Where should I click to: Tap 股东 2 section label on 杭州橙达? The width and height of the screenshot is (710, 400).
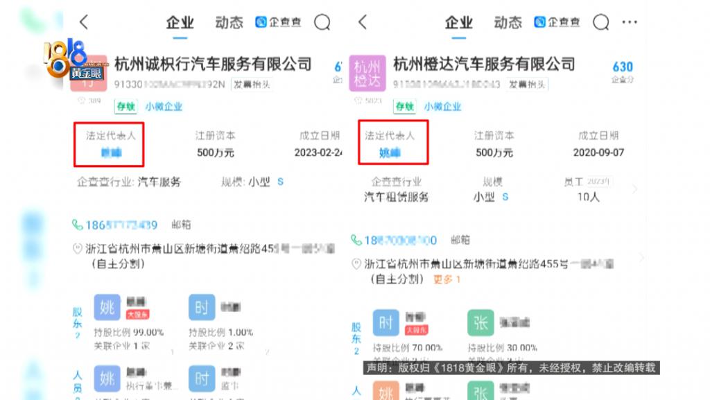tap(356, 338)
